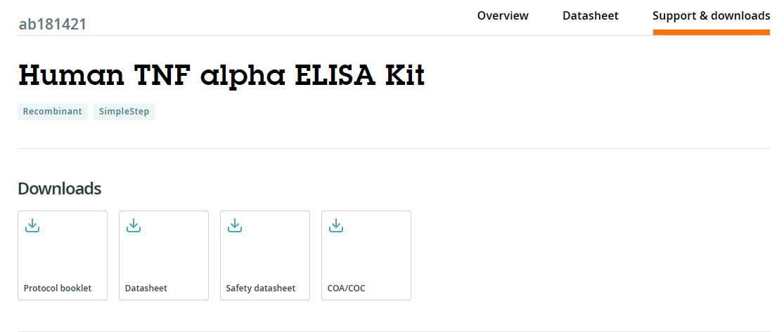This screenshot has width=784, height=332.
Task: Click the Human TNF alpha ELISA Kit title
Action: pyautogui.click(x=221, y=74)
